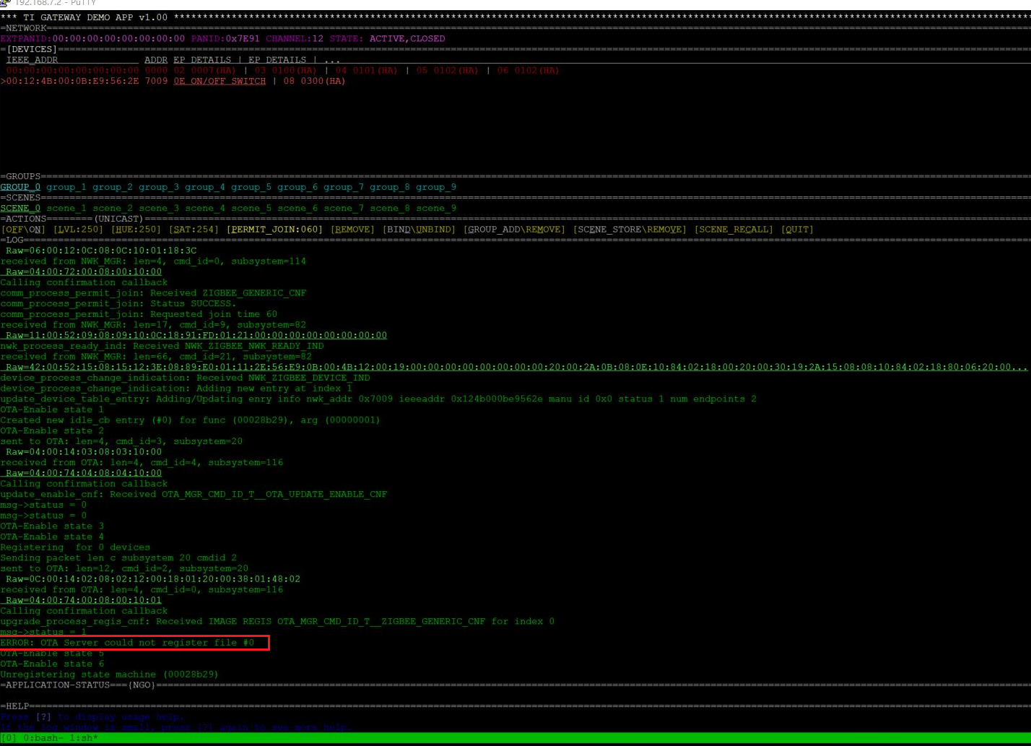The height and width of the screenshot is (746, 1031).
Task: Pick group_3 in the groups row
Action: (x=159, y=187)
